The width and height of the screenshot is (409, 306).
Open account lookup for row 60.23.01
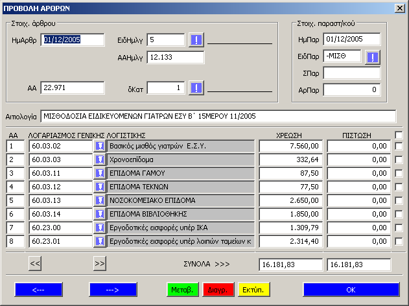[99, 241]
